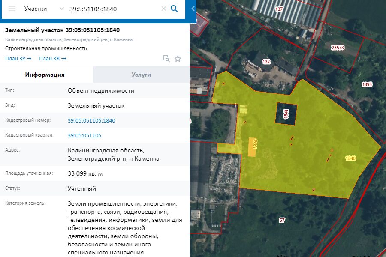Open the План КК link
Screen dimensions: 386x257
[52, 59]
